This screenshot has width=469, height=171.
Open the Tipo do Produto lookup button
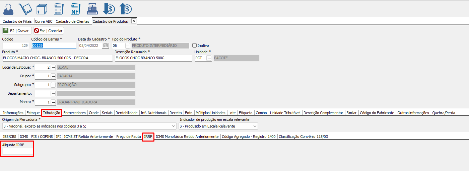(x=128, y=46)
